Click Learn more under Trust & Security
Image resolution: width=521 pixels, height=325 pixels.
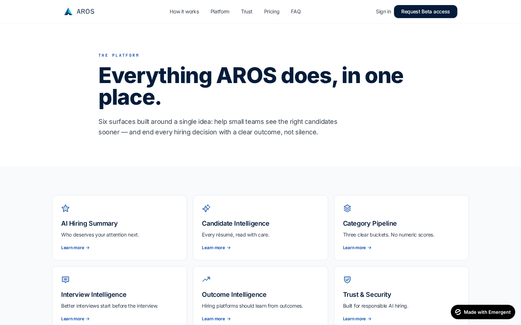(x=357, y=319)
